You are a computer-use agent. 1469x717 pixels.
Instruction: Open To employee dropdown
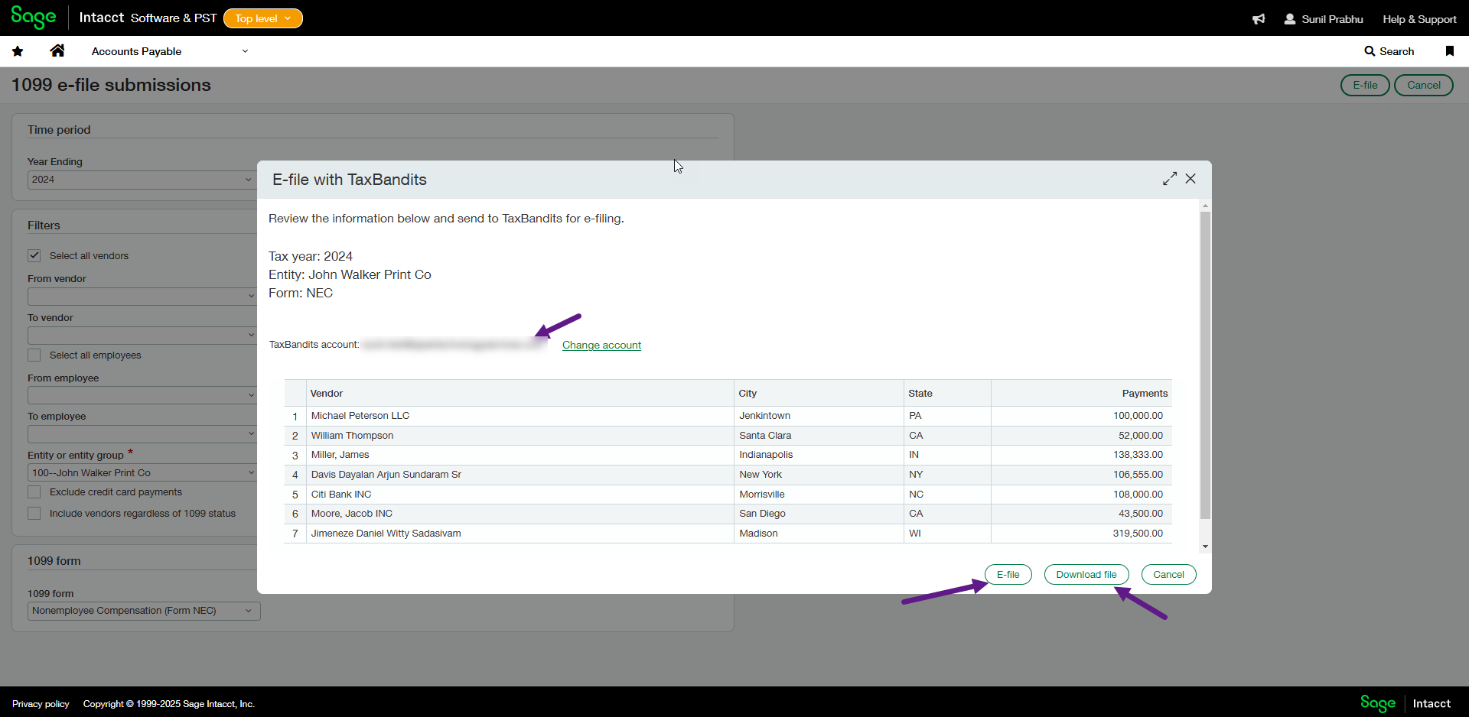(x=142, y=434)
